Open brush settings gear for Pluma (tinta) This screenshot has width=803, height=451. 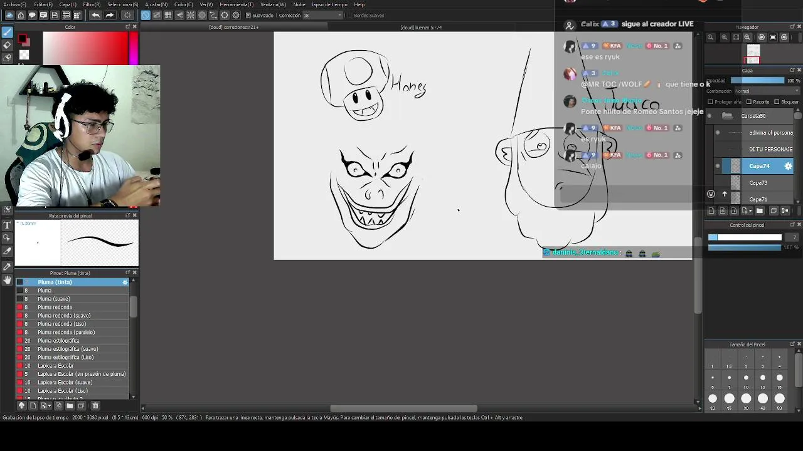(x=125, y=283)
